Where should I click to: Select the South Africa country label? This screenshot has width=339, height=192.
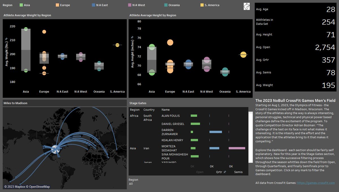148,118
